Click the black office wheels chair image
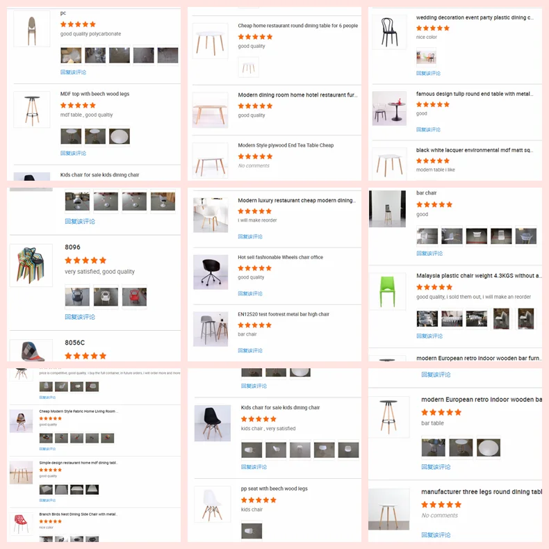 (x=211, y=272)
